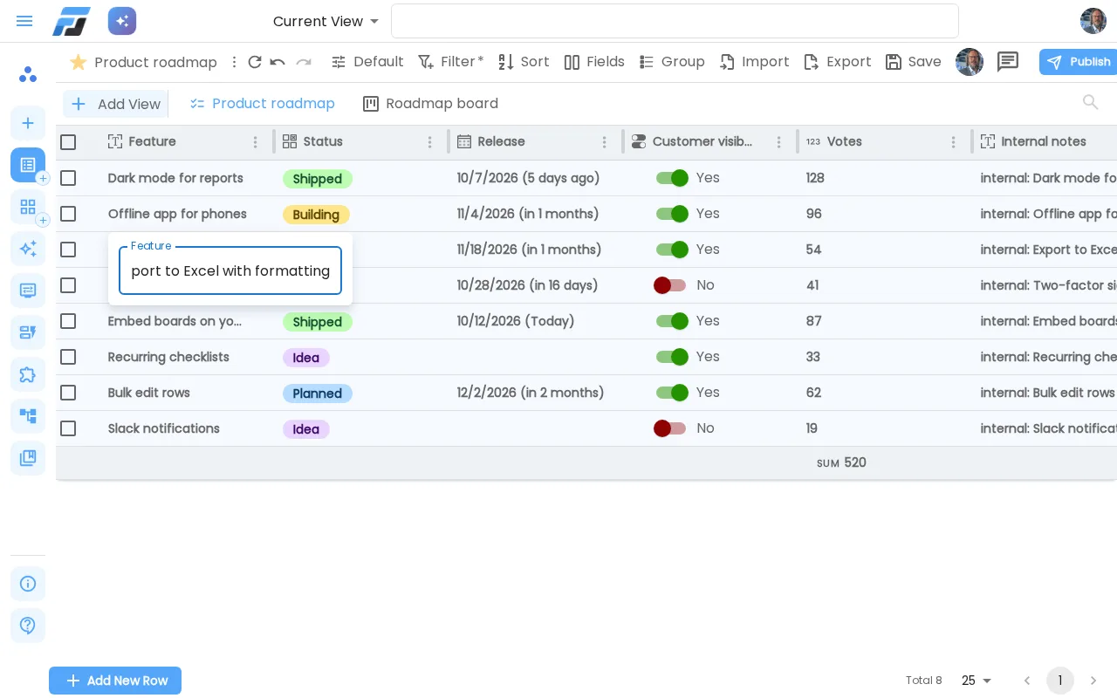Click the refresh icon in toolbar
This screenshot has width=1117, height=698.
[255, 62]
